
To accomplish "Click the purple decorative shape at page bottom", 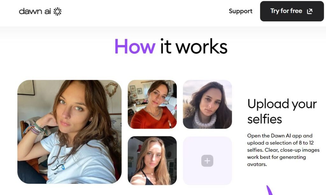I will tap(270, 191).
